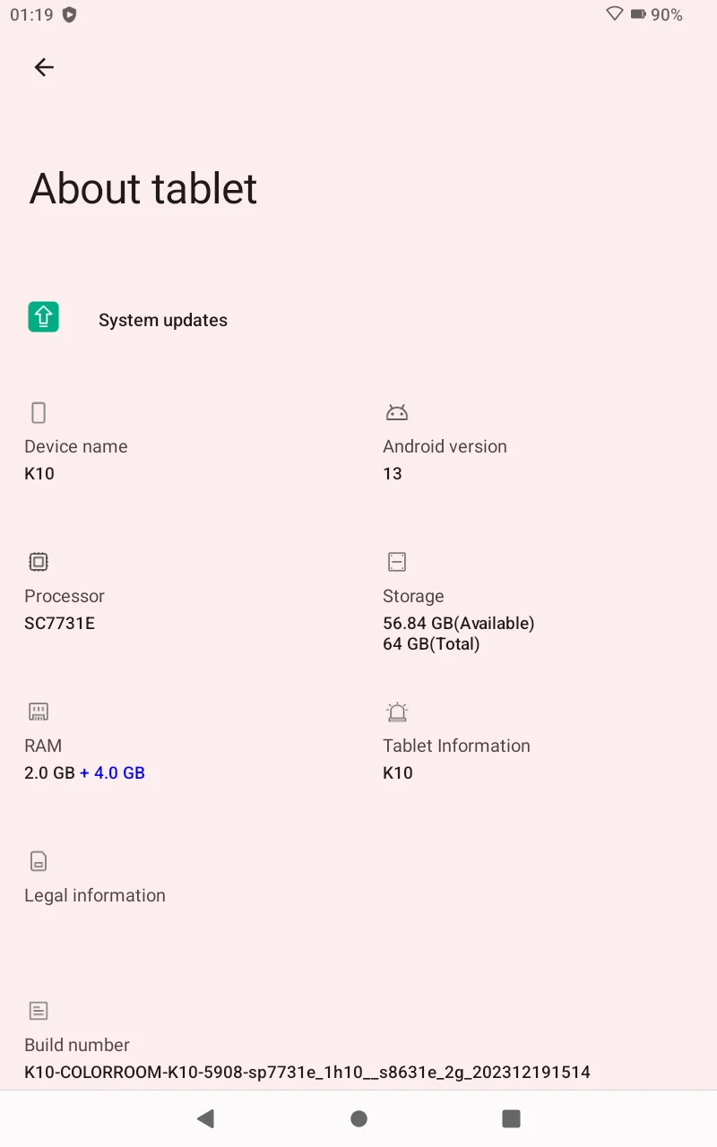Open Legal information entry
717x1147 pixels.
coord(95,895)
